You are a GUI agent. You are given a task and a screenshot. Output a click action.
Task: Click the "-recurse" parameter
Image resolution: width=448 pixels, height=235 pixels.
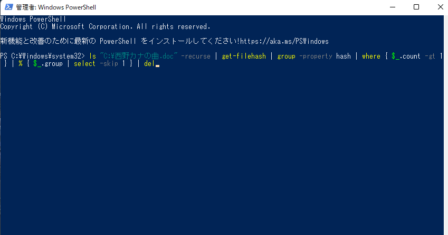coord(196,56)
